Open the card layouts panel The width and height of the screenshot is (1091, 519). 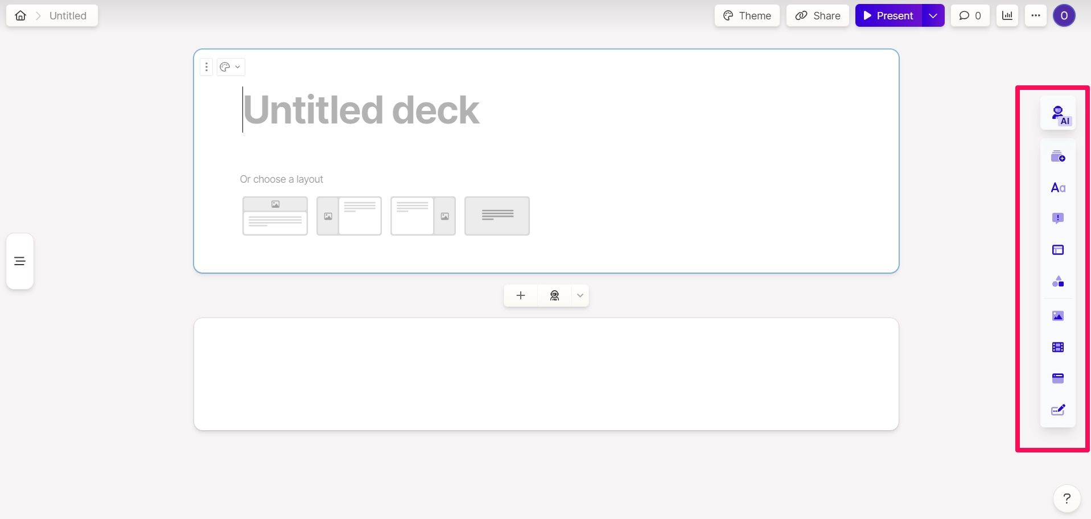pos(1057,250)
